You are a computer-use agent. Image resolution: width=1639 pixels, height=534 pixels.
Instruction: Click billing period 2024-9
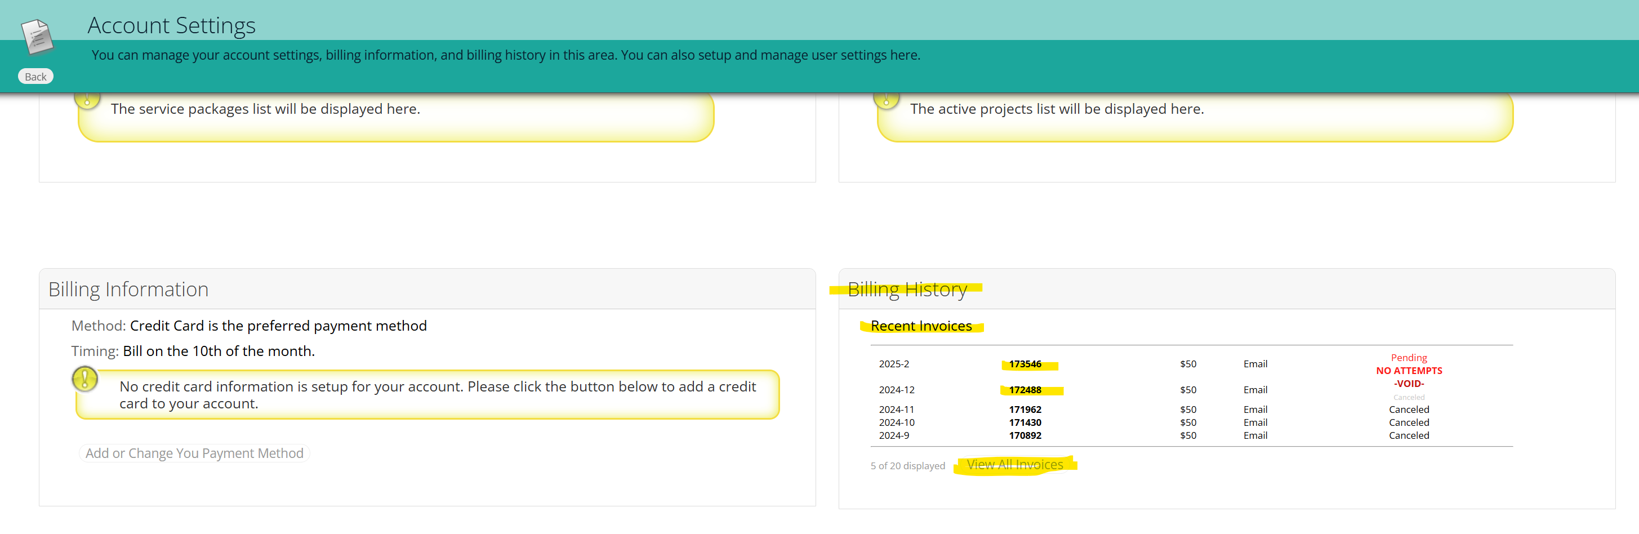[x=894, y=435]
